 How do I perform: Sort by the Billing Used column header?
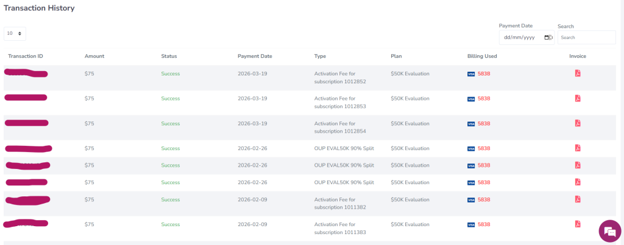pyautogui.click(x=482, y=56)
